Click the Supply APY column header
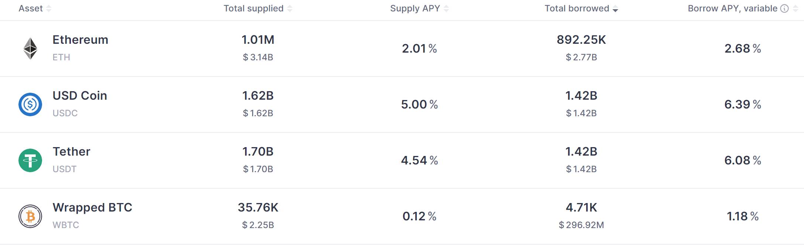Screen dimensions: 804x245 point(415,8)
